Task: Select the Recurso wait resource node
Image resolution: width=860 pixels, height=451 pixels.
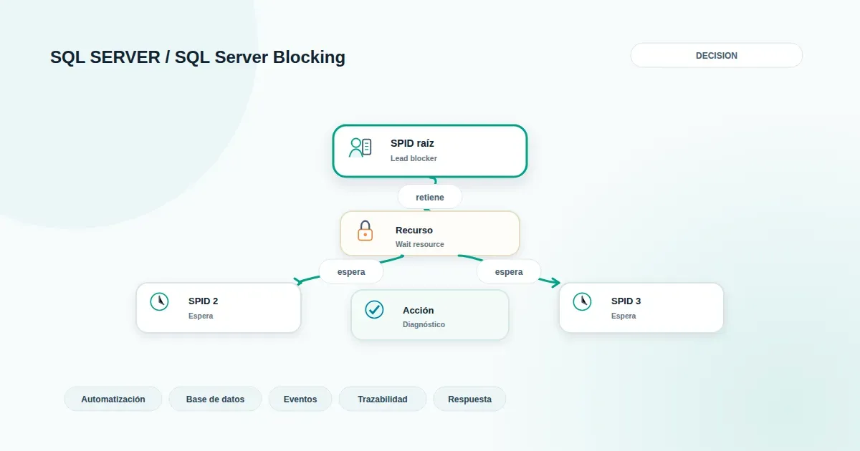Action: (x=430, y=233)
